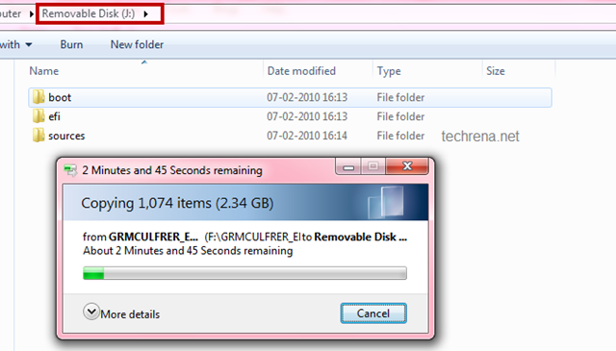
Task: Create a New folder from toolbar
Action: click(x=137, y=45)
